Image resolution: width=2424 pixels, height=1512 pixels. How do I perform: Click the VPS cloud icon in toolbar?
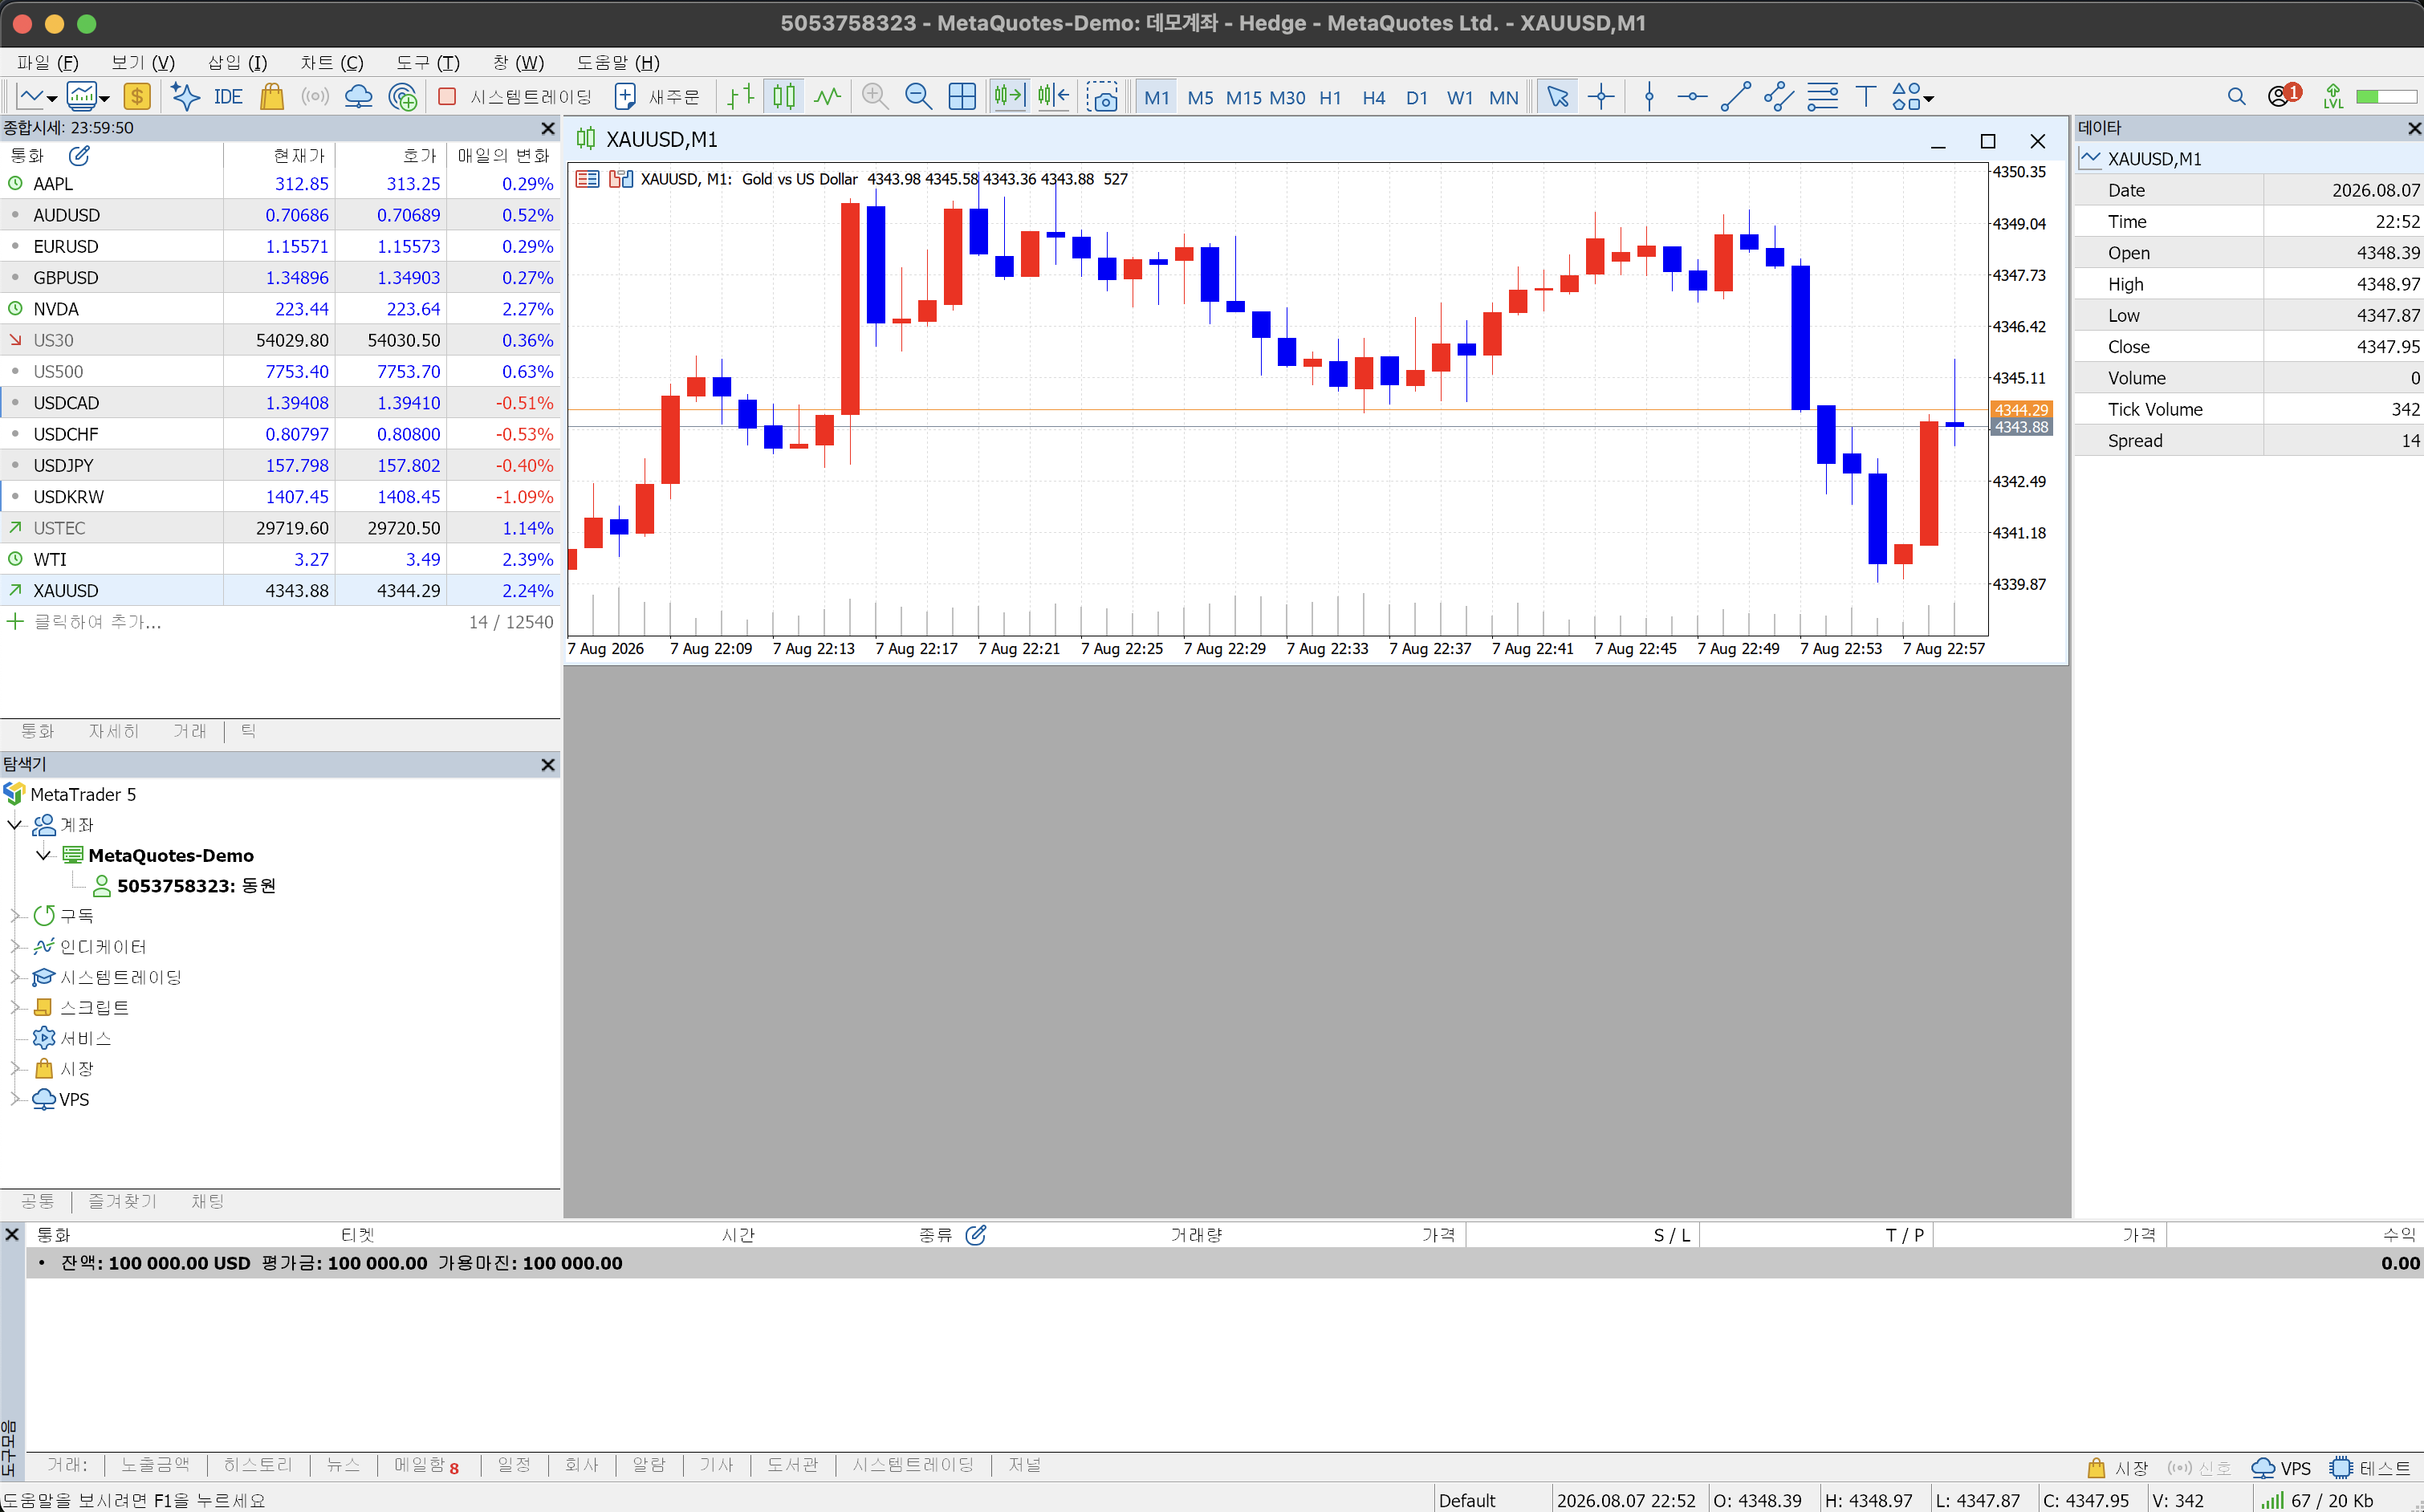pyautogui.click(x=358, y=97)
